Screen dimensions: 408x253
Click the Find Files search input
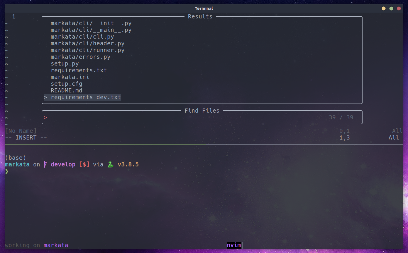(188, 118)
